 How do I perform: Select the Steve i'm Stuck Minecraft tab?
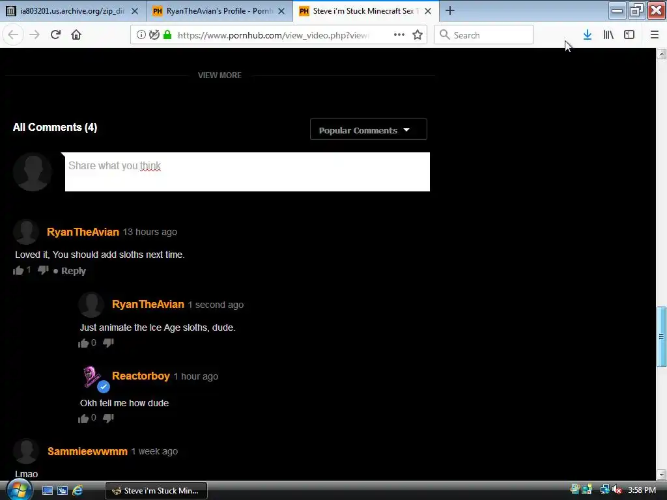coord(366,11)
